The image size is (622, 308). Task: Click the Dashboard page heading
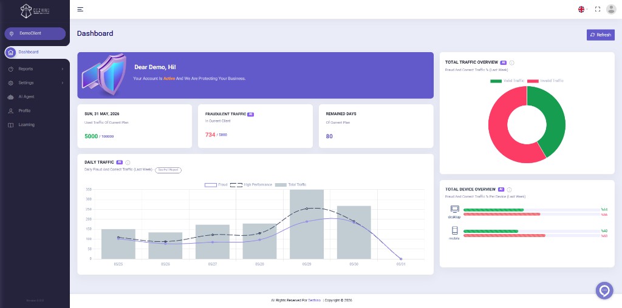coord(95,33)
